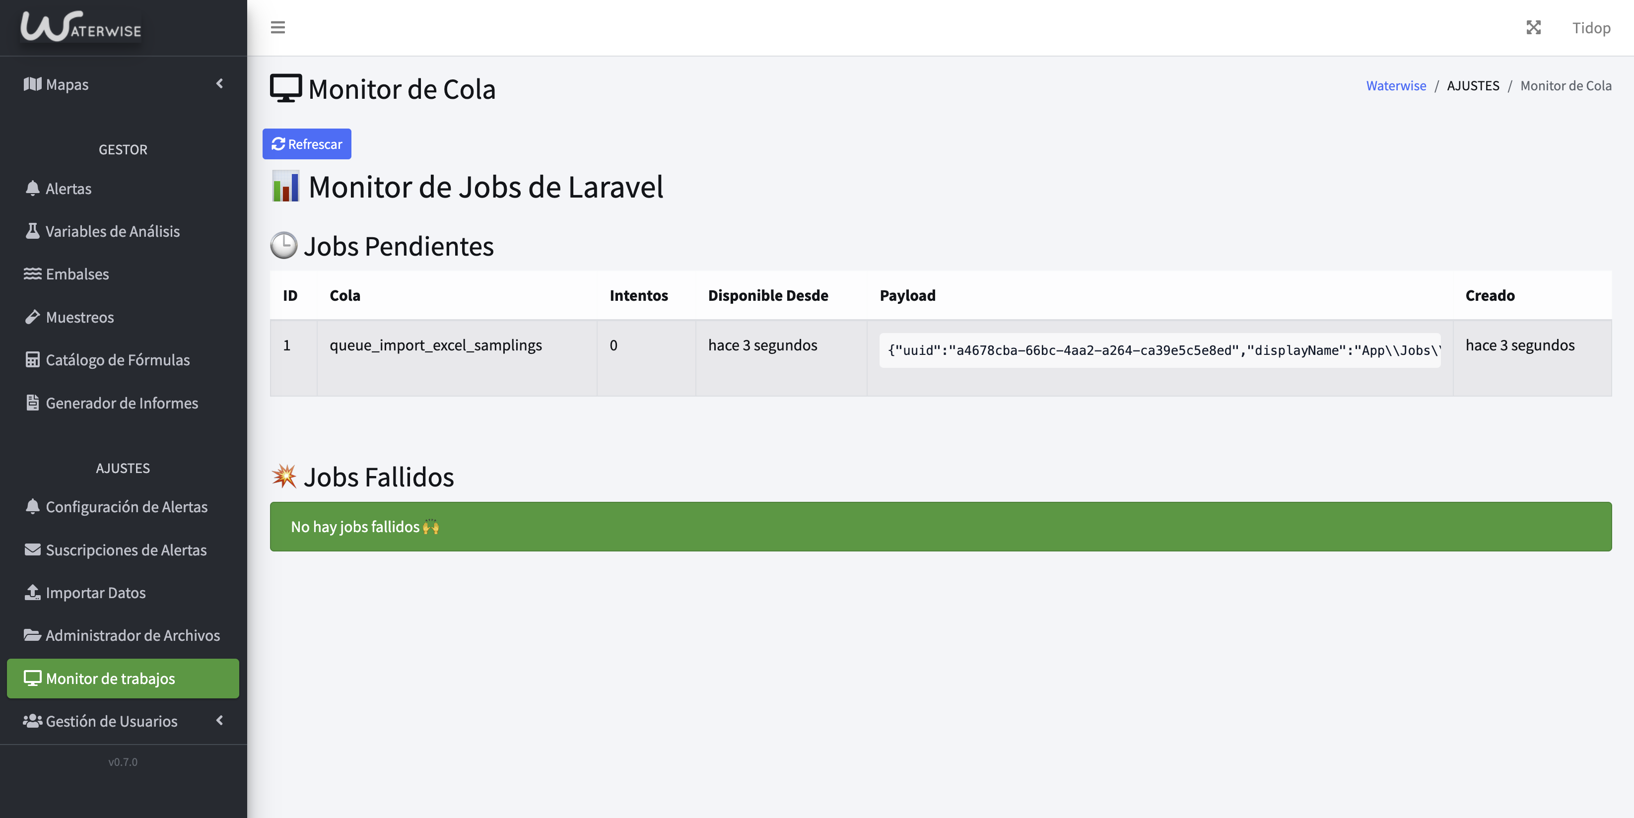Click the envelope icon for Suscripciones de Alertas
Screen dimensions: 1634x818
pyautogui.click(x=32, y=550)
